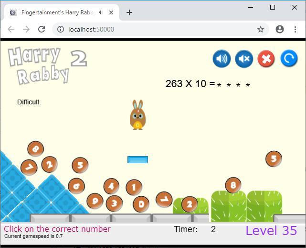Click the Difficult difficulty label
The image size is (306, 248).
28,102
